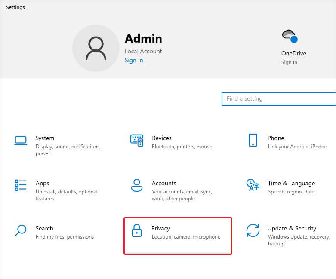Click the Search magnifier icon
The image size is (336, 279).
(x=21, y=230)
